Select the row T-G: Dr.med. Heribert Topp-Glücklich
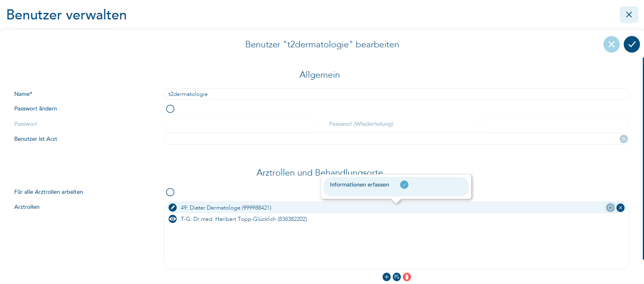Viewport: 644px width, 284px height. pos(396,219)
